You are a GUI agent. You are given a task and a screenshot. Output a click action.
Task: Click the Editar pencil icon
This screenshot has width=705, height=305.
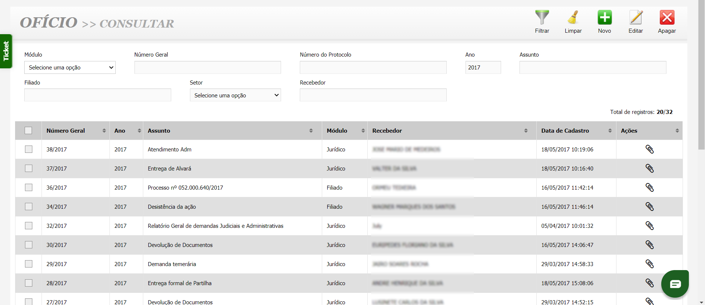click(636, 18)
